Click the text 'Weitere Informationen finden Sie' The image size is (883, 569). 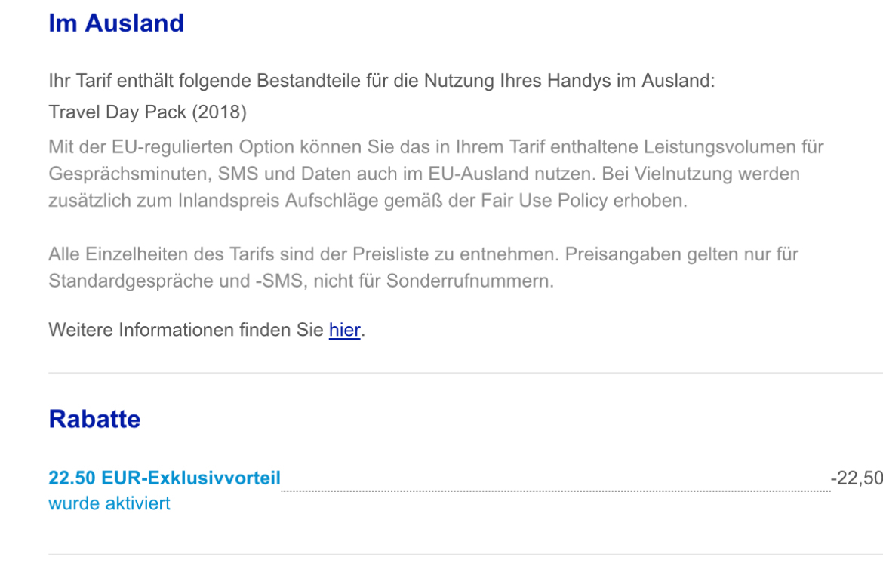coord(186,330)
